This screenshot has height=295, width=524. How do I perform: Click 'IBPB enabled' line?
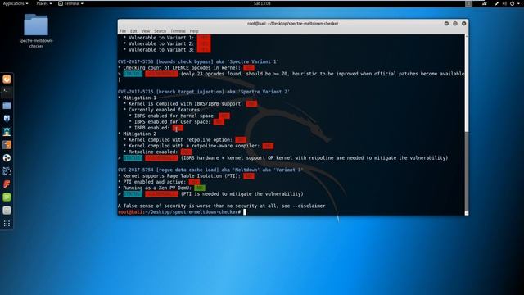point(156,128)
